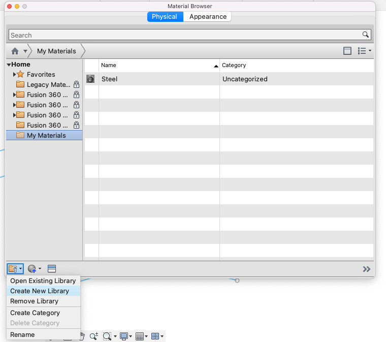Select Legacy Mate... library in tree
Viewport: 386px width, 342px height.
48,84
